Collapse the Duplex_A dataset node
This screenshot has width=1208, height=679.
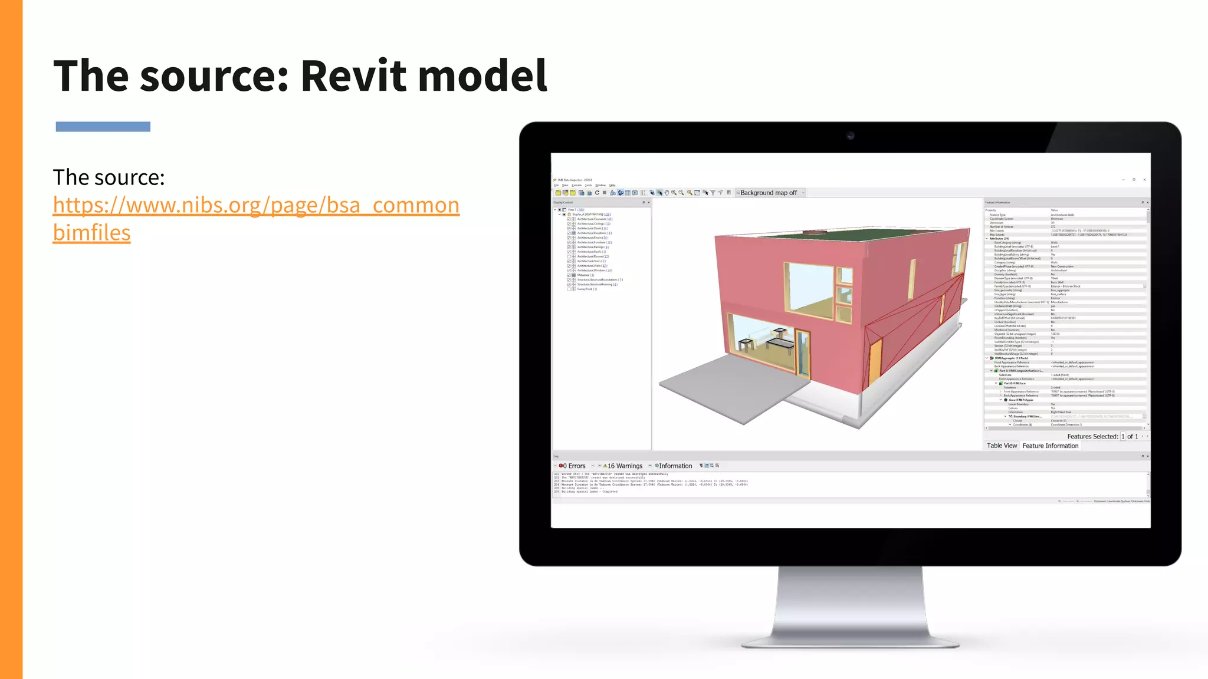560,215
